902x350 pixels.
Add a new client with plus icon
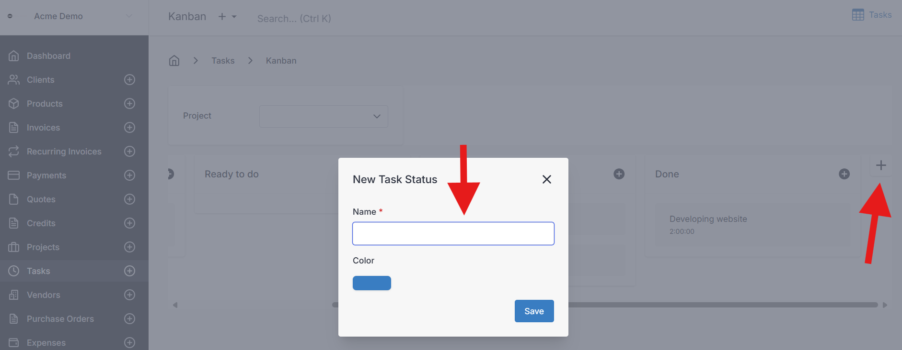tap(129, 80)
